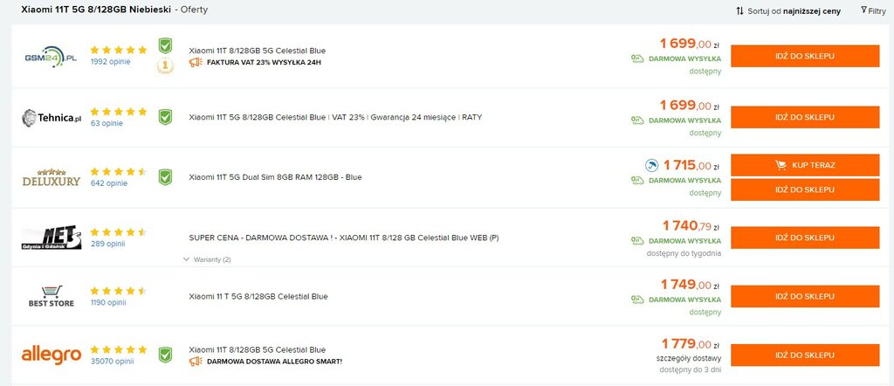Open Tehnica offer title with Gwarancja 24 miesiące
The image size is (894, 386).
coord(335,117)
